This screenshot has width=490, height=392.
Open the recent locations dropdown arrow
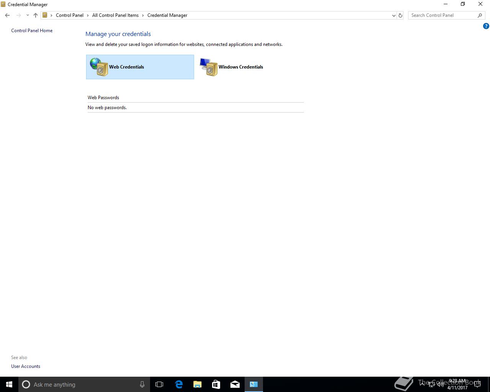[28, 15]
